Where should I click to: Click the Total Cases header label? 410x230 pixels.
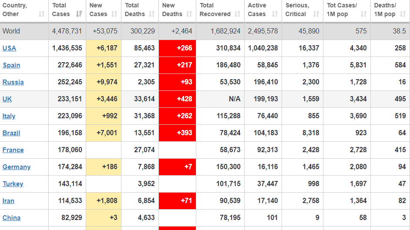(x=61, y=10)
